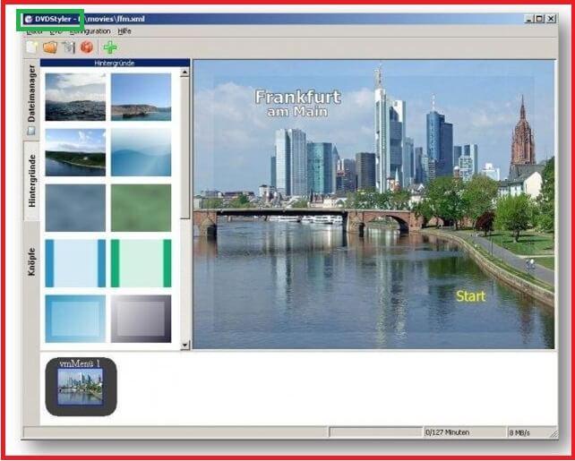Open the Hilfe menu
The image size is (575, 461).
coord(124,31)
